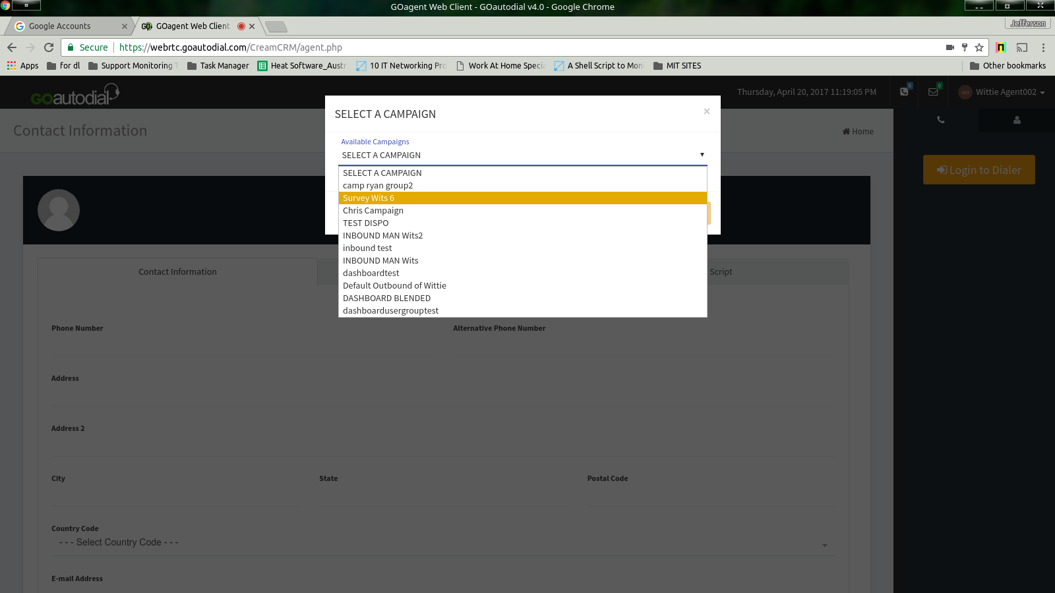Screen dimensions: 1055x593
Task: Select the 'Chris Campaign' option
Action: pos(523,211)
